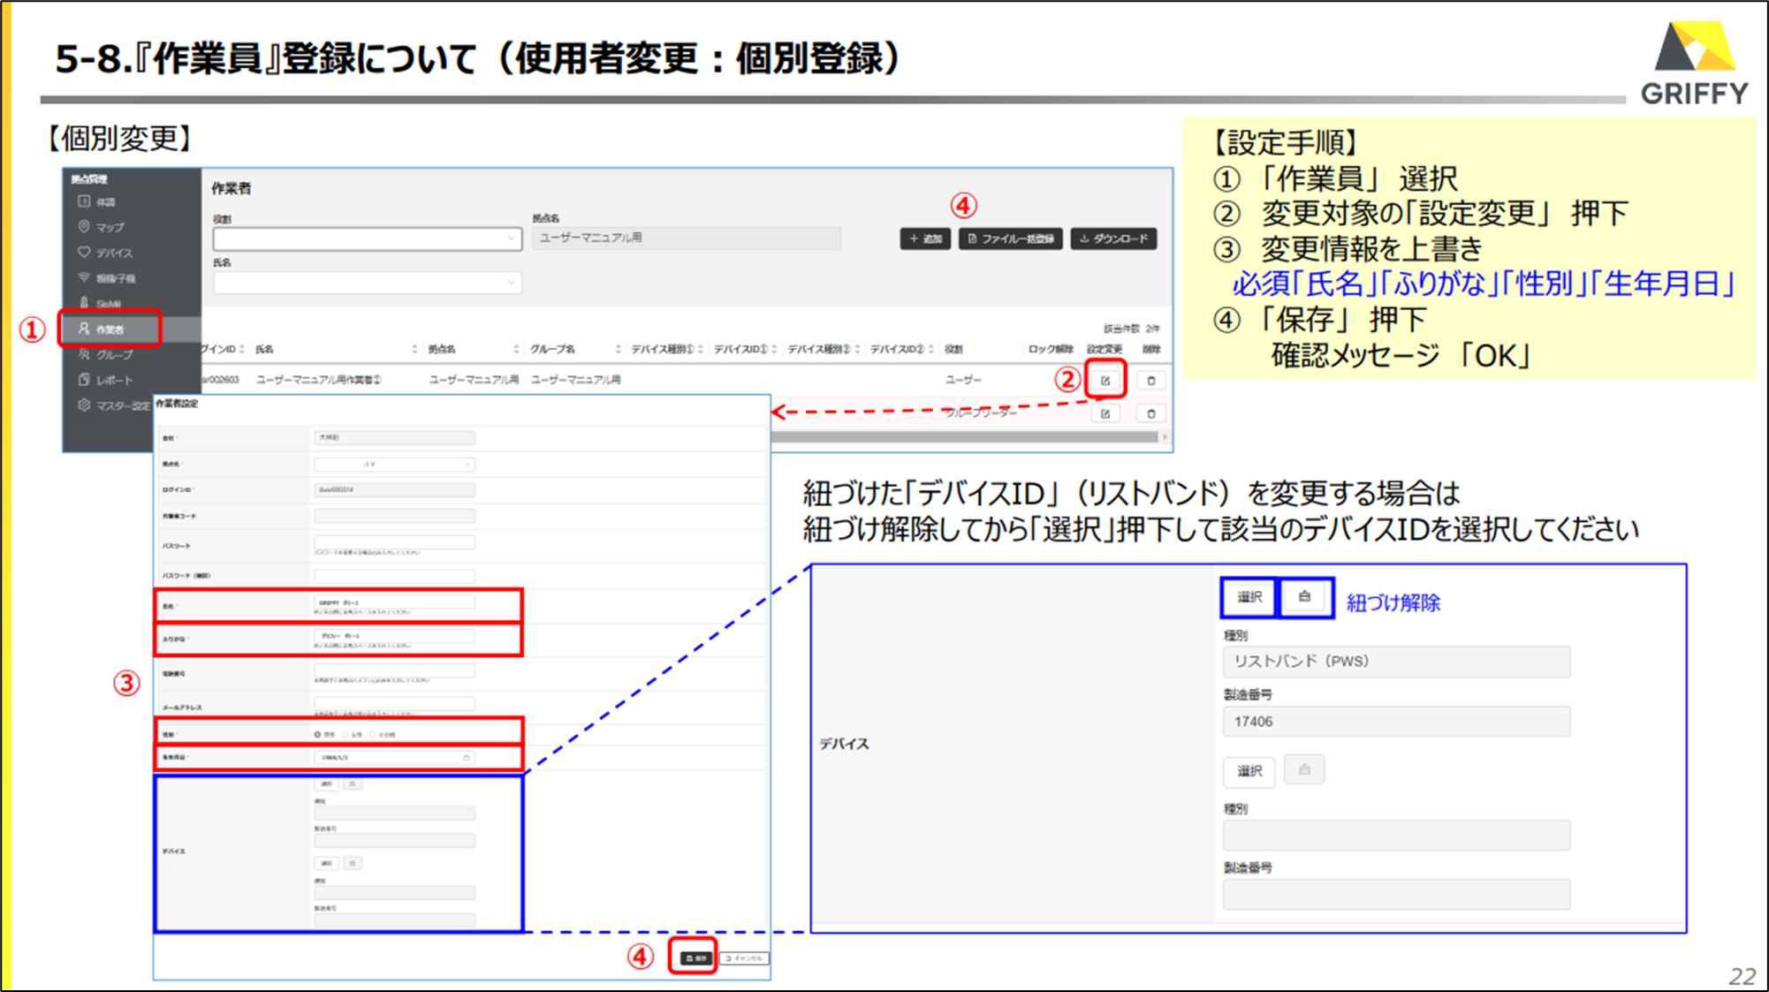This screenshot has height=992, width=1769.
Task: Click the ダウンロード button
Action: point(1113,239)
